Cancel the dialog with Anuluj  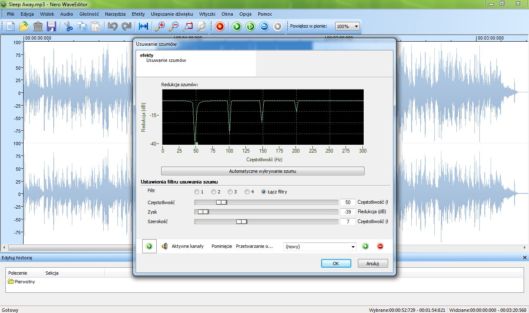click(x=373, y=263)
